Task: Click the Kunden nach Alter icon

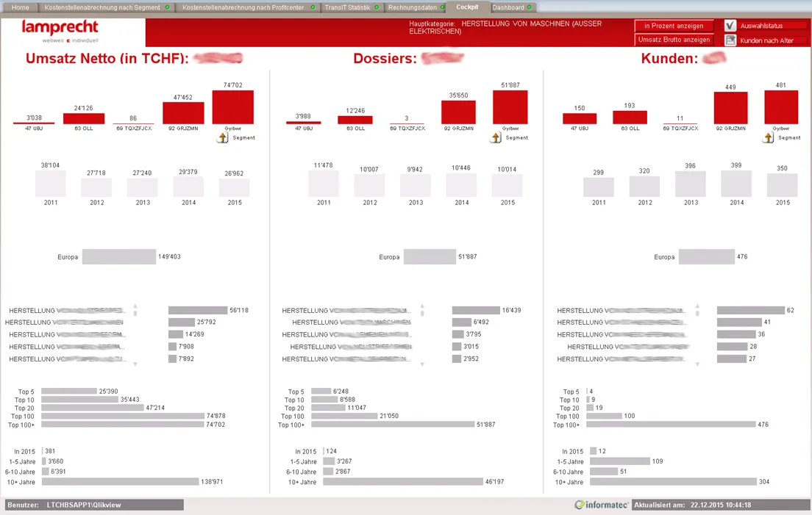Action: point(730,40)
